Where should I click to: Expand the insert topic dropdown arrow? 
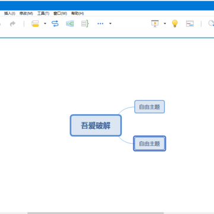(x=45, y=24)
